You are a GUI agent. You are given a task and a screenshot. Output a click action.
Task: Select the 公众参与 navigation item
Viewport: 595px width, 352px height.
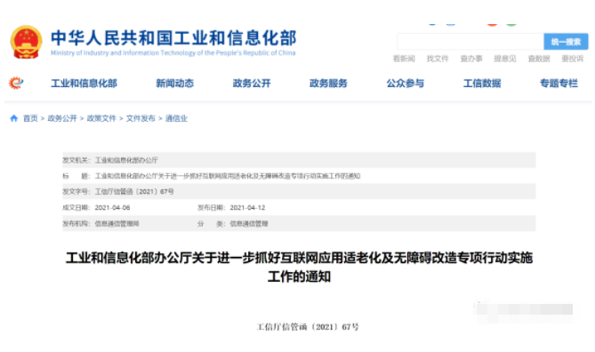click(406, 83)
